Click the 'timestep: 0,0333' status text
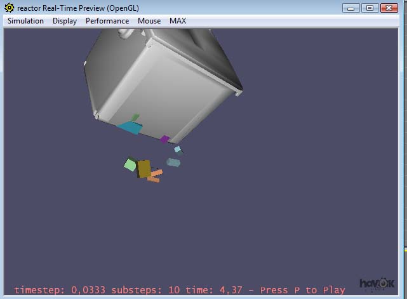This screenshot has width=407, height=299. point(60,290)
